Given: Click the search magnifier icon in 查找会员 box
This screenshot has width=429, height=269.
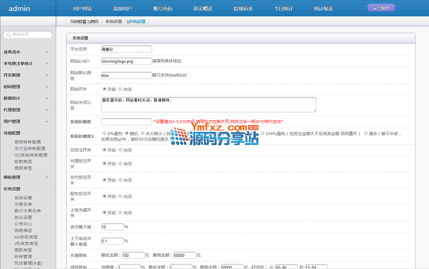Looking at the screenshot, I should point(8,35).
